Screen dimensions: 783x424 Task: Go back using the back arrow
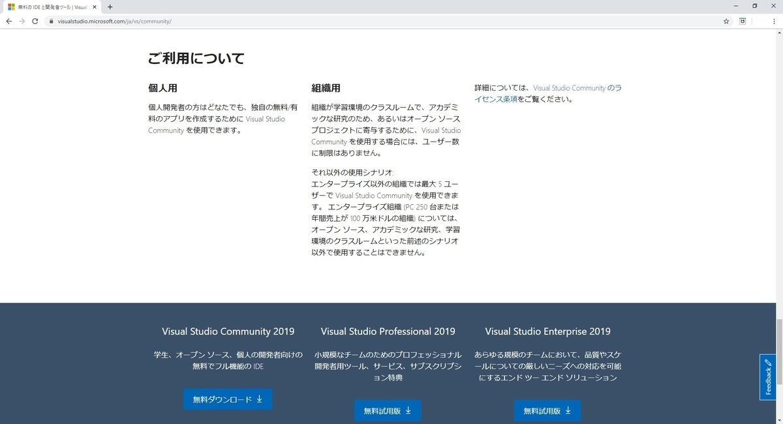click(8, 21)
